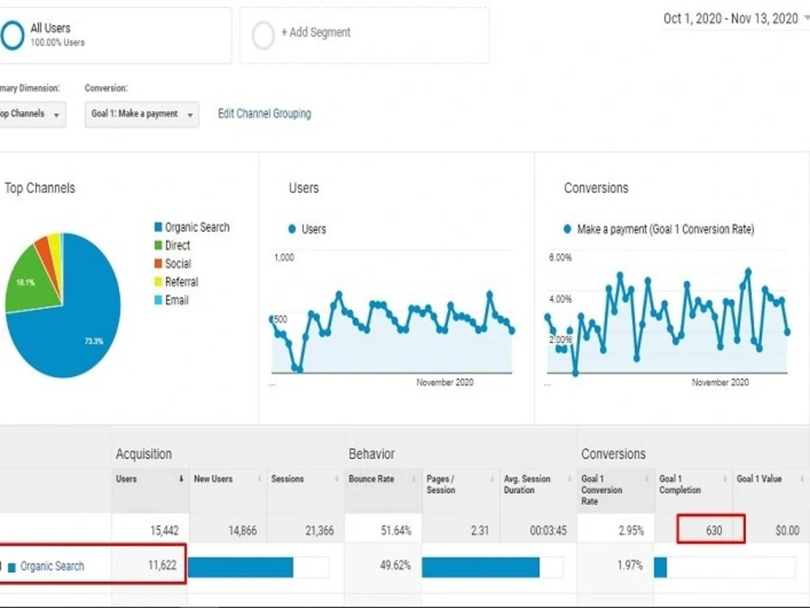Open the date range Oct 1, 2020 - Nov 13, 2020
This screenshot has width=810, height=608.
735,19
